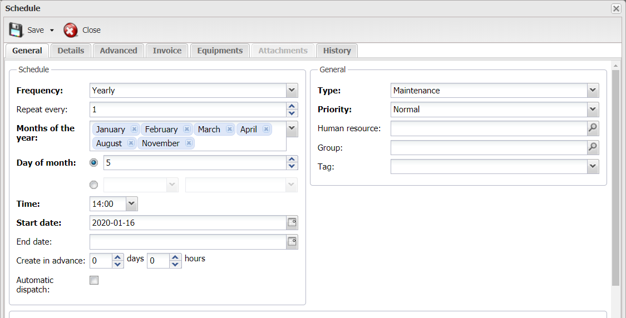Viewport: 626px width, 318px height.
Task: Search Human resource with magnifier icon
Action: tap(593, 128)
